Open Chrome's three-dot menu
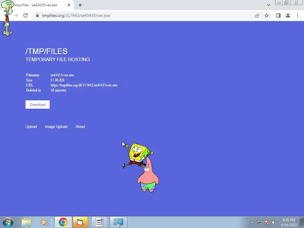Screen dimensions: 304x228 [x=297, y=15]
